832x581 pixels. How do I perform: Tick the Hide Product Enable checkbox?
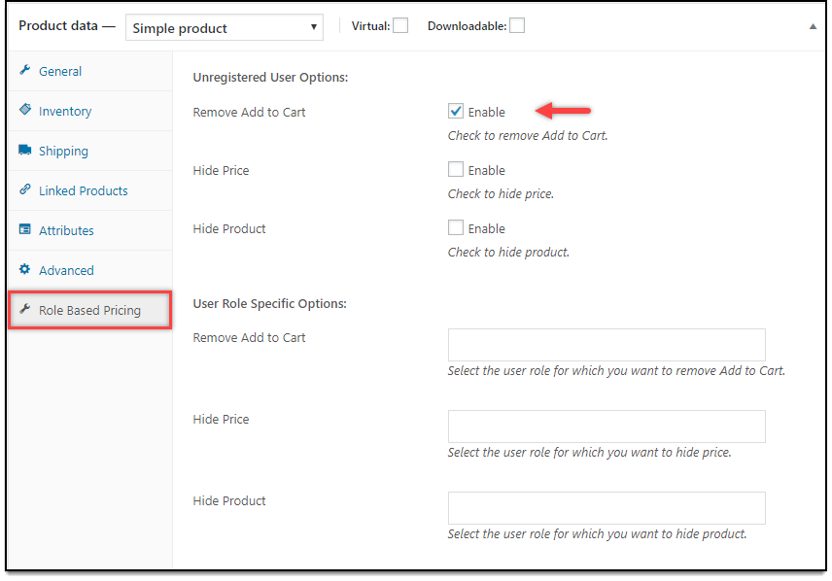456,228
